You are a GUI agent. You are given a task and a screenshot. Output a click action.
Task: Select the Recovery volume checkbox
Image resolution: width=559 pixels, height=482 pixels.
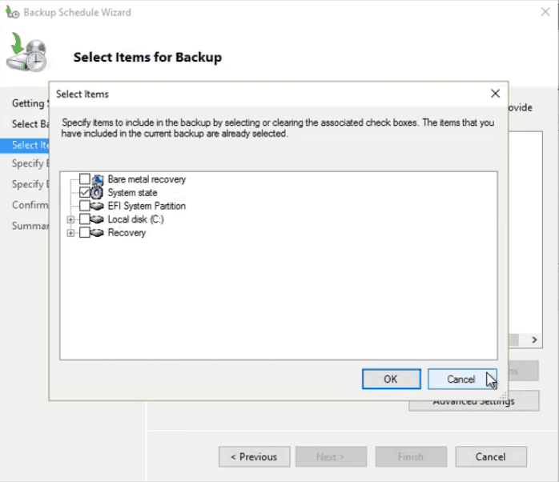(85, 233)
